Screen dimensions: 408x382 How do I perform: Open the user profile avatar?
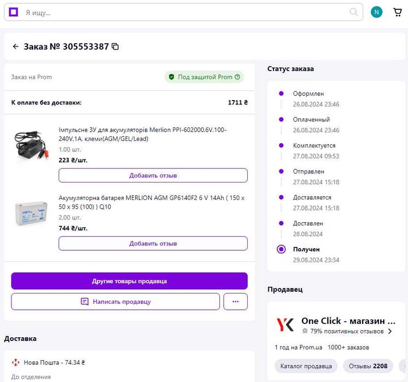[x=376, y=12]
